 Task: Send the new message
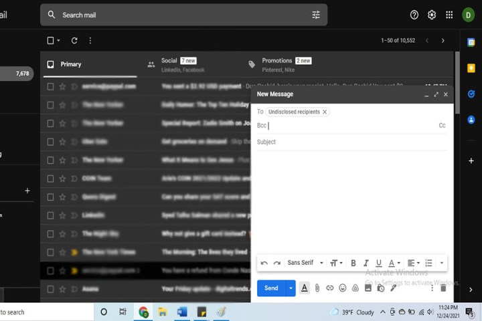[271, 288]
